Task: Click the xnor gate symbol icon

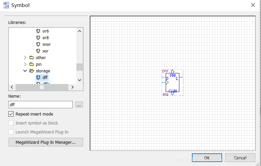Action: click(38, 44)
